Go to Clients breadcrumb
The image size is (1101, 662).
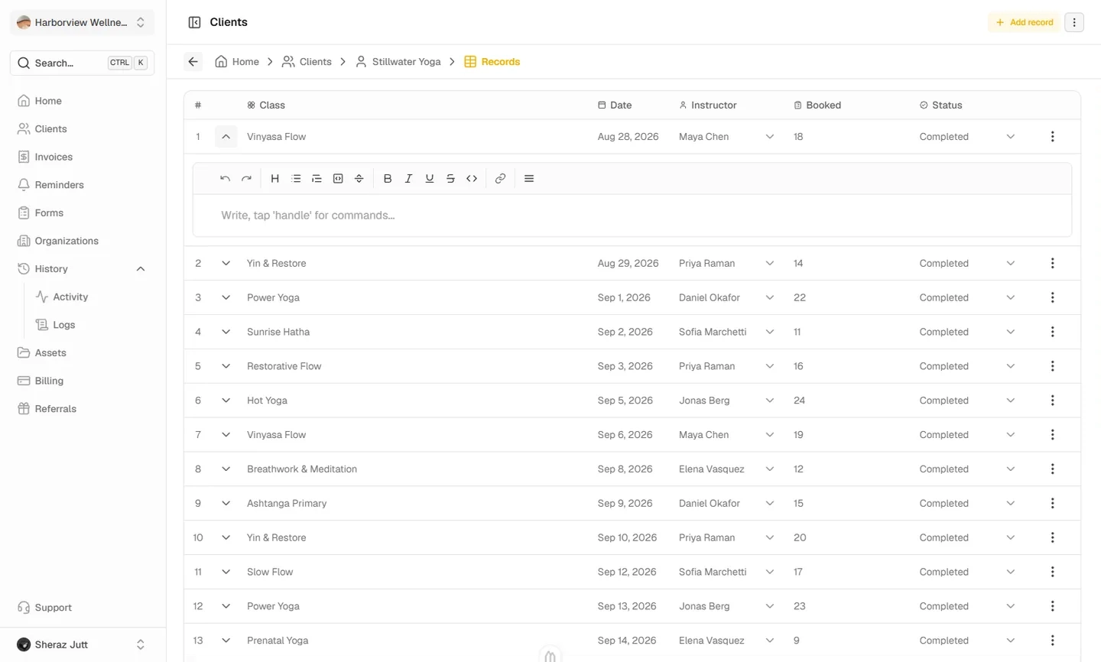click(x=307, y=62)
